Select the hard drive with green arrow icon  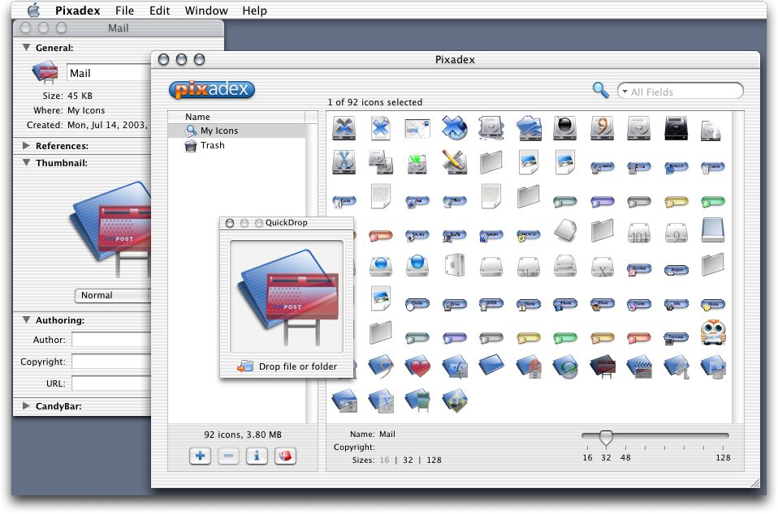pyautogui.click(x=417, y=163)
